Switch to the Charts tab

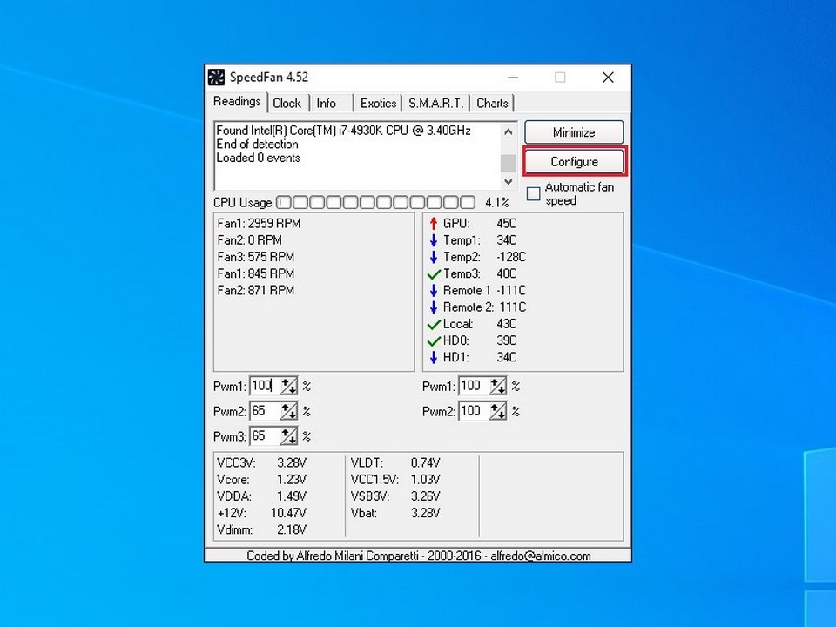click(492, 103)
